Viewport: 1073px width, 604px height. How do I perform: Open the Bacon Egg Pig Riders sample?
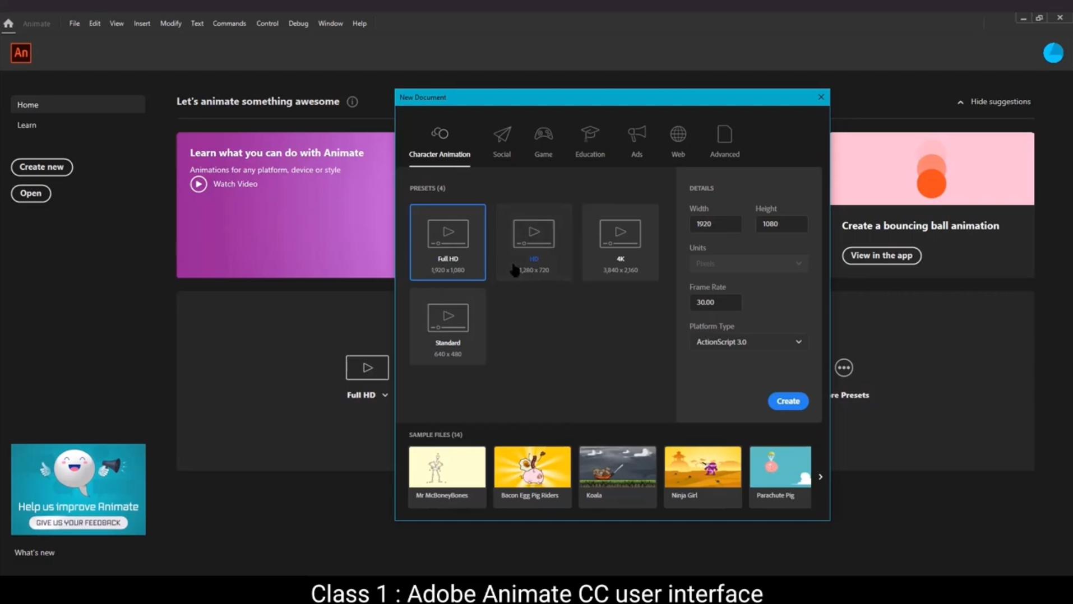[532, 476]
